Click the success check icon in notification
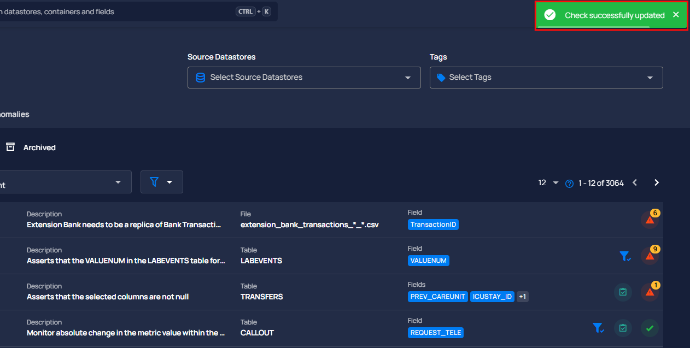The height and width of the screenshot is (348, 690). point(550,15)
